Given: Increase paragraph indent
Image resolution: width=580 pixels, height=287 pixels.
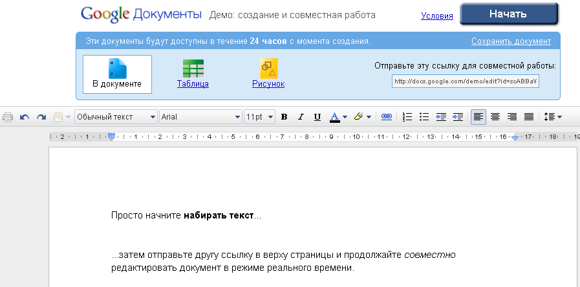Looking at the screenshot, I should tap(458, 117).
